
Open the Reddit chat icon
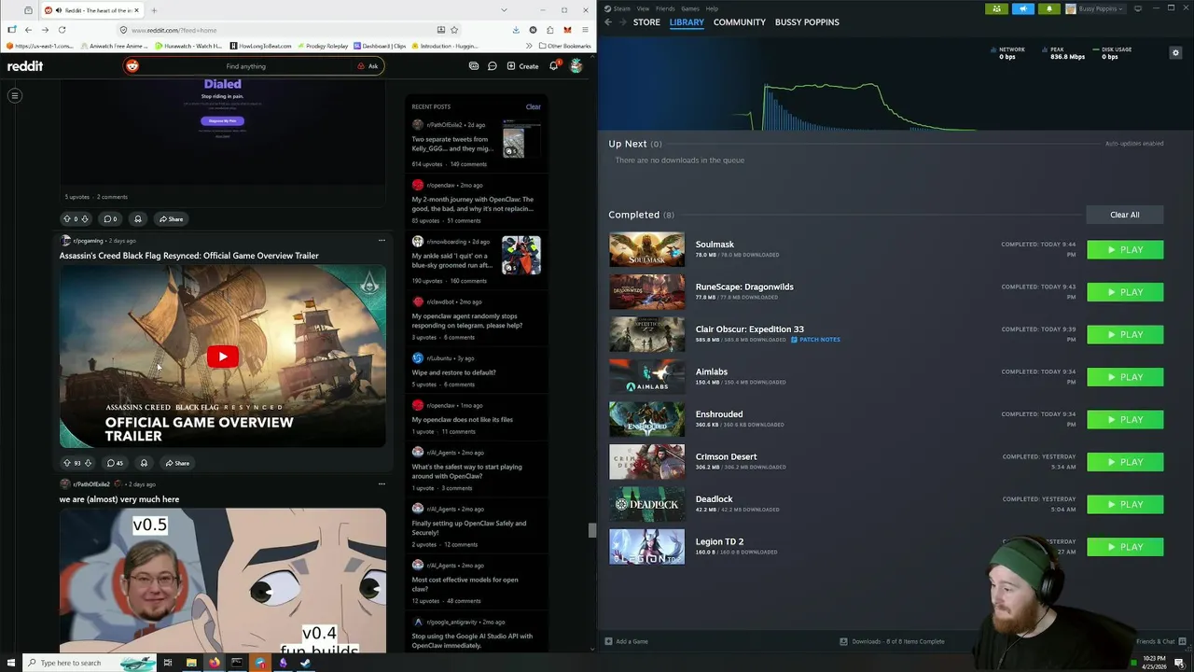492,66
